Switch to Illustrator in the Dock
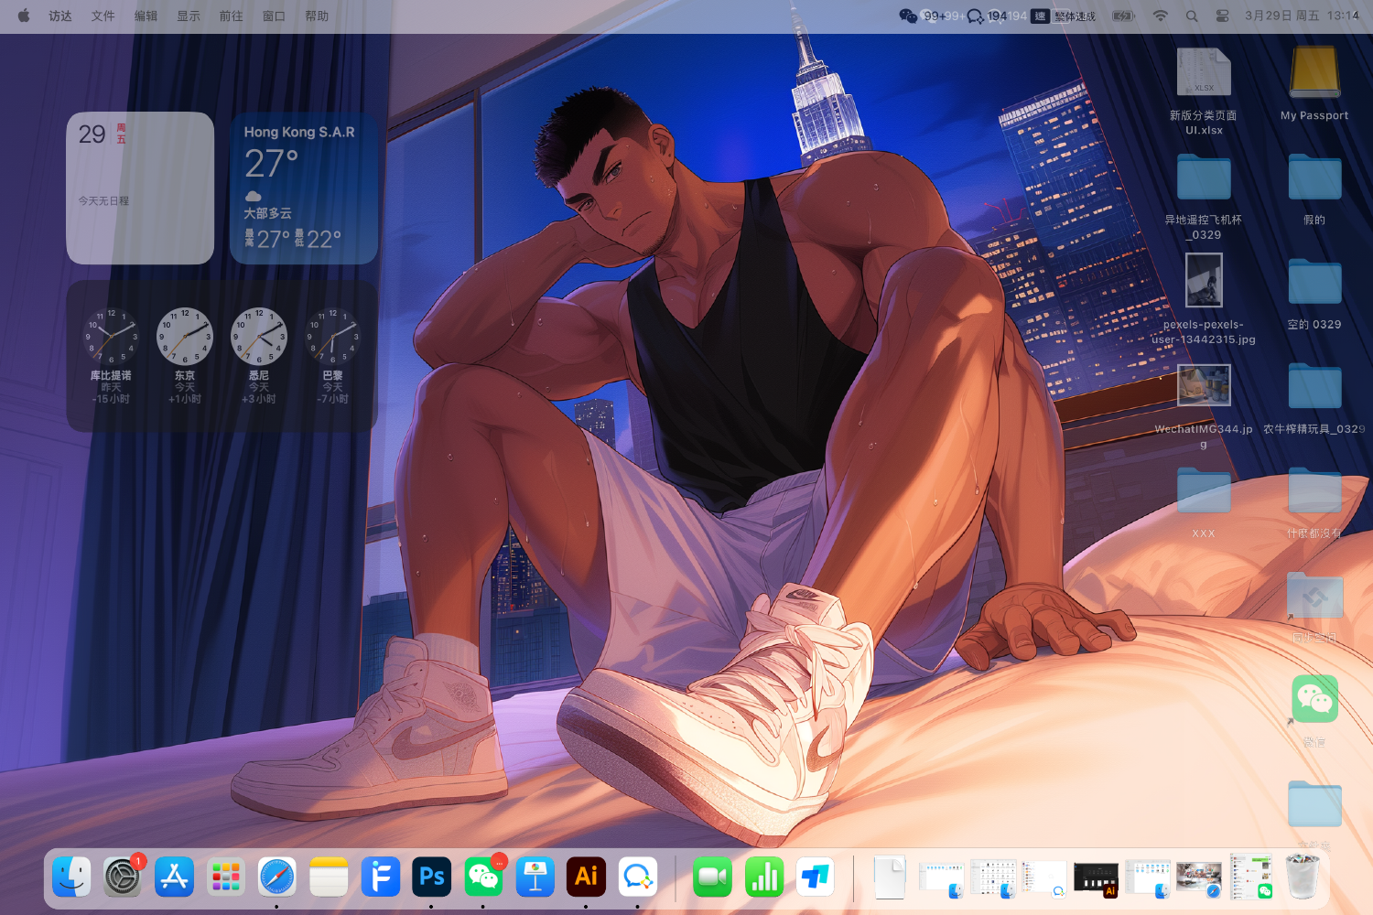 click(586, 877)
